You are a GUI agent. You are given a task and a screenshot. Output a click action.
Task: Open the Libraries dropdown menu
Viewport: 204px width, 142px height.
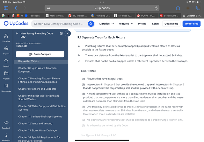[x=106, y=24]
